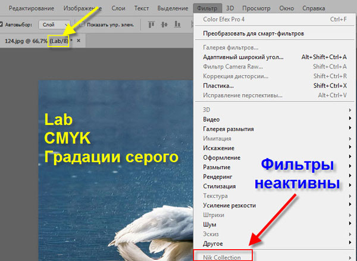This screenshot has width=357, height=261.
Task: Choose Коррекция дисторсии item
Action: [x=275, y=76]
